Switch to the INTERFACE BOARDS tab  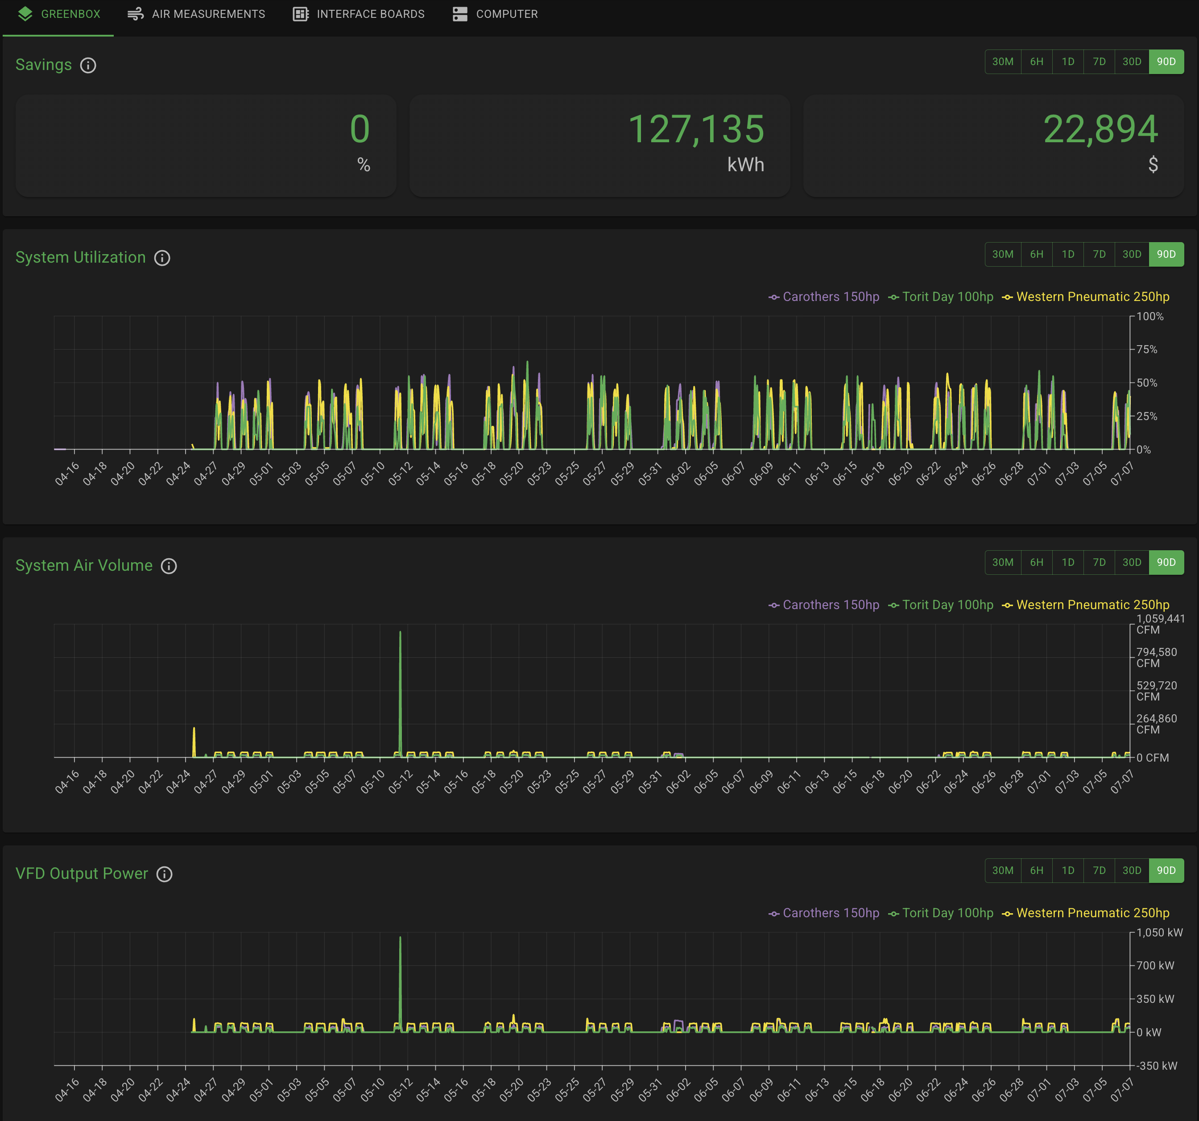[x=359, y=14]
